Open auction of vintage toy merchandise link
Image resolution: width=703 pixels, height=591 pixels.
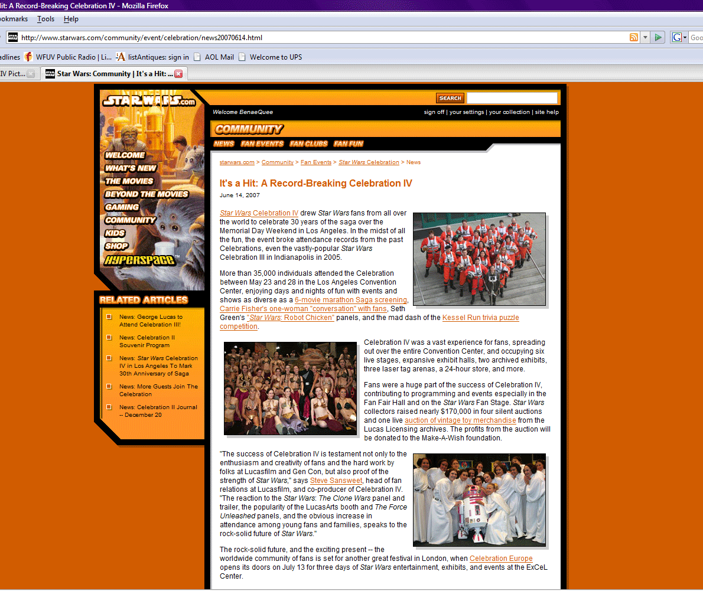pos(460,420)
